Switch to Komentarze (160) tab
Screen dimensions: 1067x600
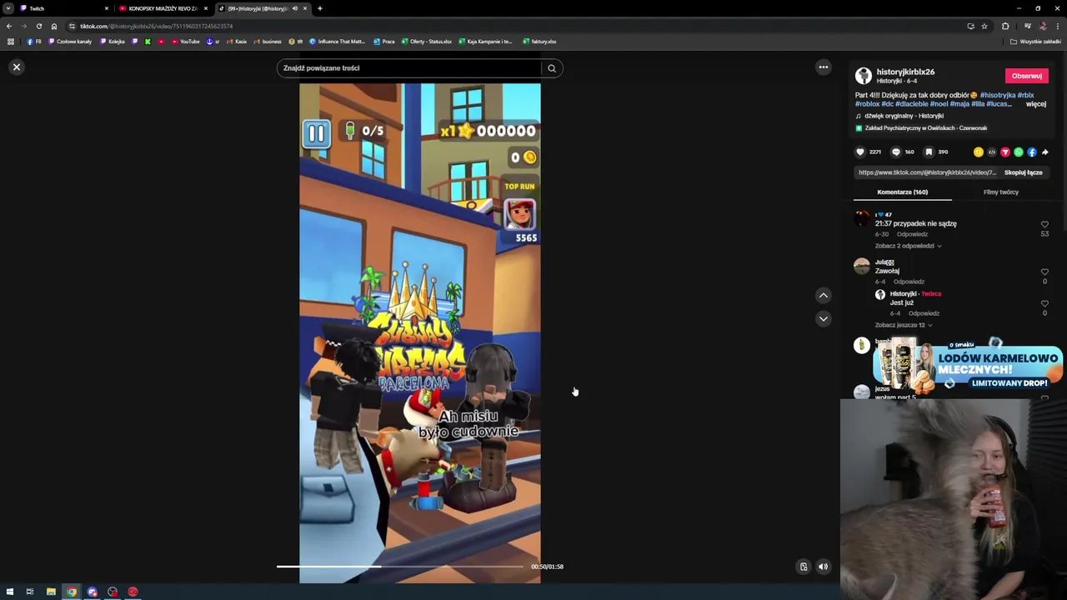pos(902,192)
